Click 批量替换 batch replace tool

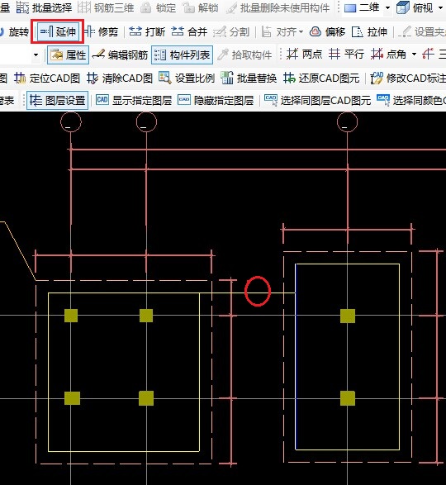(x=249, y=78)
